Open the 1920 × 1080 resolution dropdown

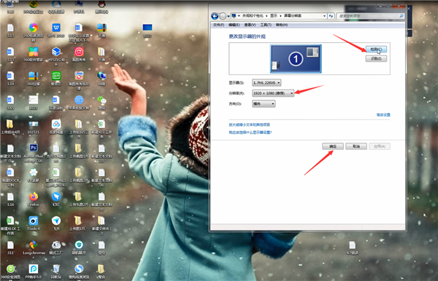click(273, 93)
